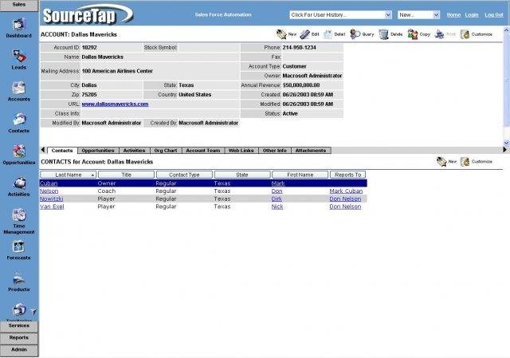Click the scrollbar down arrow of account panel

506,143
